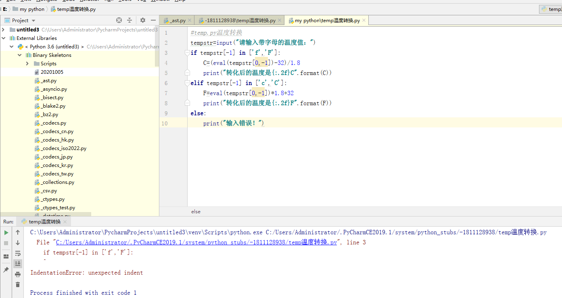The width and height of the screenshot is (562, 298).
Task: Expand the Scripts folder
Action: 27,63
